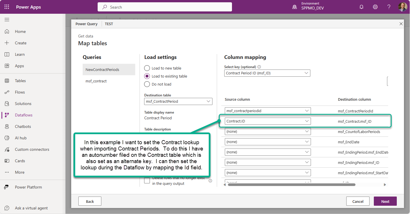Click the Learn book icon
This screenshot has height=214, width=410.
point(7,54)
